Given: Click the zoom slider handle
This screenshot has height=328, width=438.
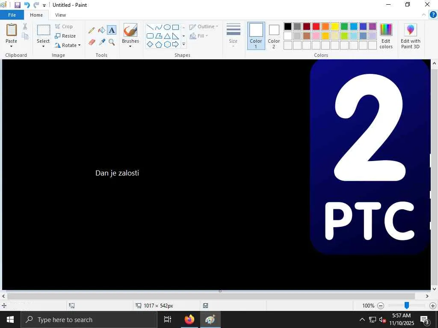Looking at the screenshot, I should pyautogui.click(x=407, y=305).
